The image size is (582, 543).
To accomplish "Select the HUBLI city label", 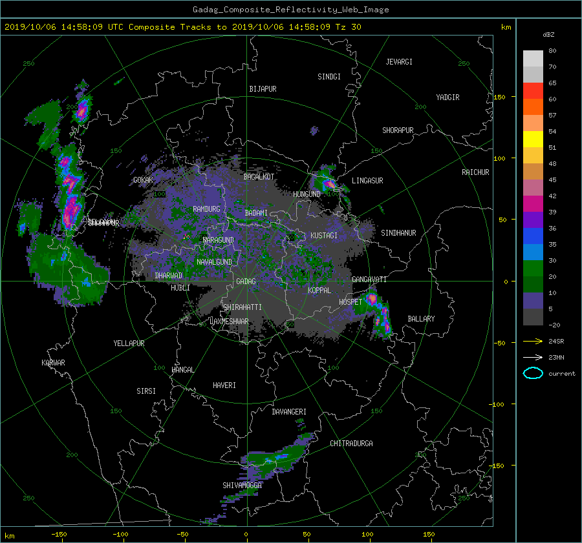I will tap(180, 287).
